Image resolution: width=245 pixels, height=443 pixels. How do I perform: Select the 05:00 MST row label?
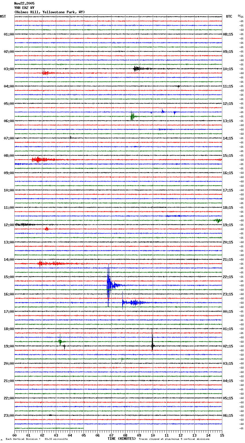click(9, 104)
